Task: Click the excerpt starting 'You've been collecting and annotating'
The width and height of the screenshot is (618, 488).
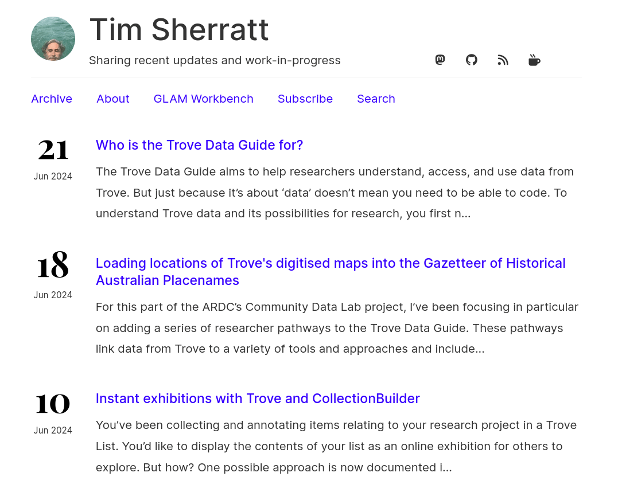Action: 336,446
